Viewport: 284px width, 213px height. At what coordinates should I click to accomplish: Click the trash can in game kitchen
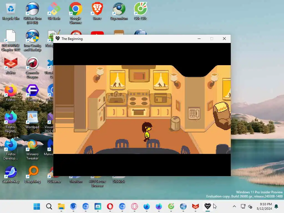tap(175, 123)
